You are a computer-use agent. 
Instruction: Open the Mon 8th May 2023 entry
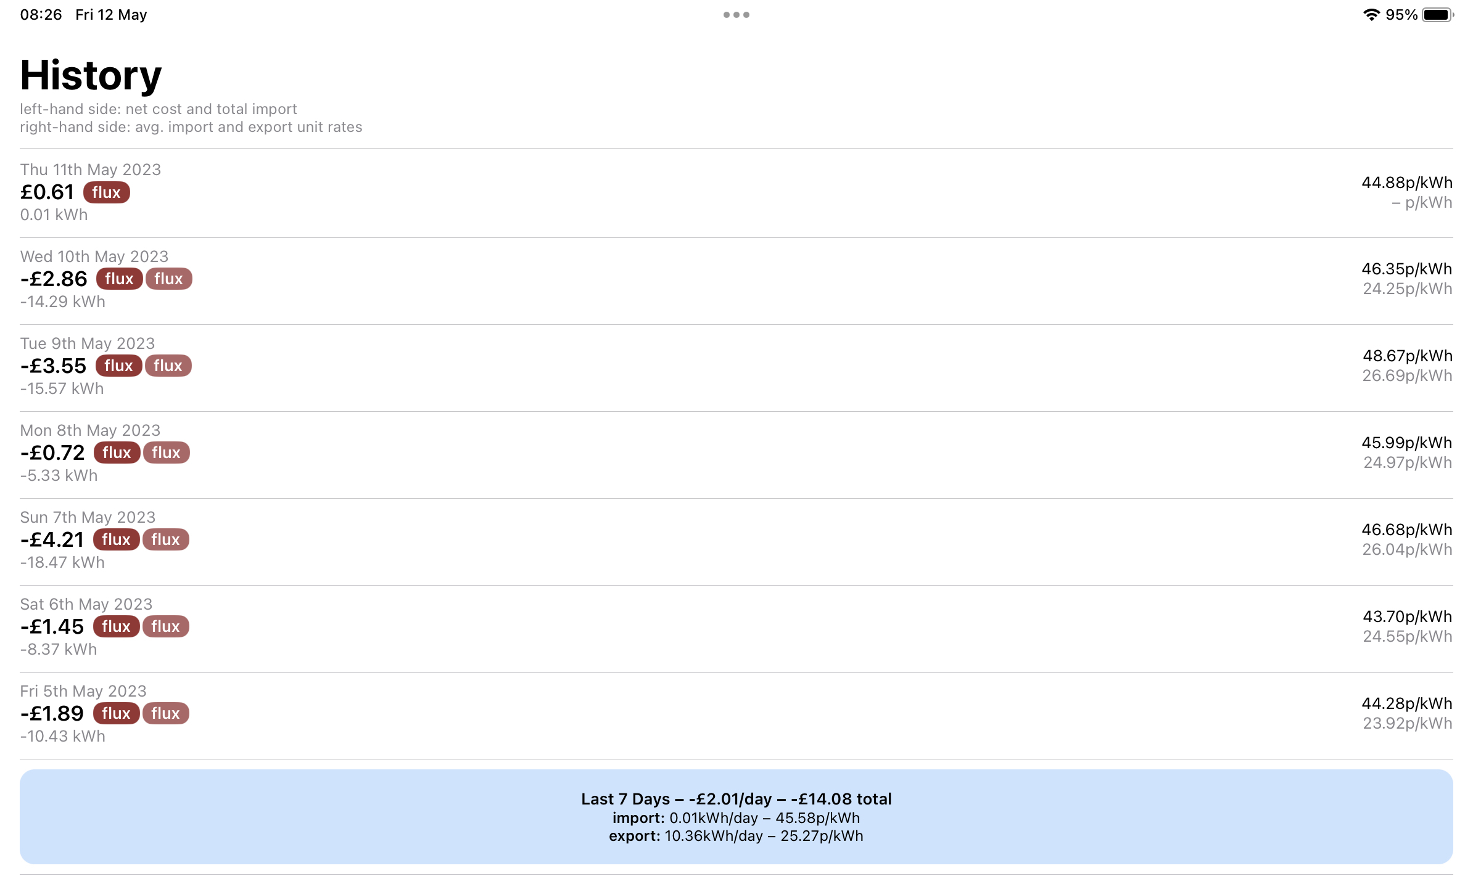point(736,455)
